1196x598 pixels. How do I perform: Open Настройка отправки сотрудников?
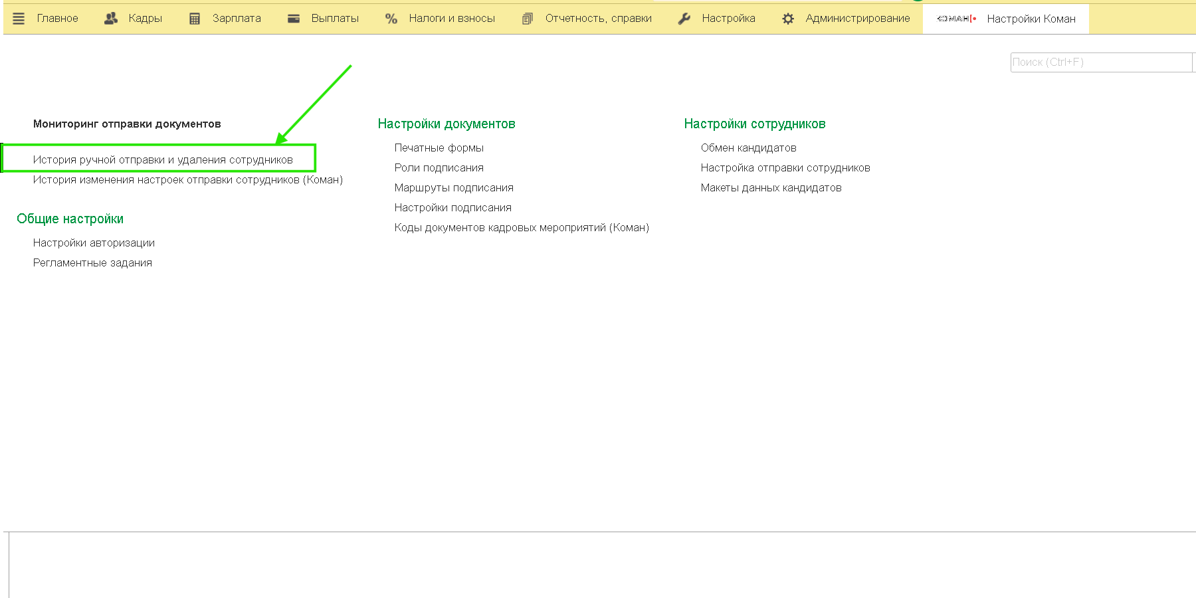click(x=785, y=167)
